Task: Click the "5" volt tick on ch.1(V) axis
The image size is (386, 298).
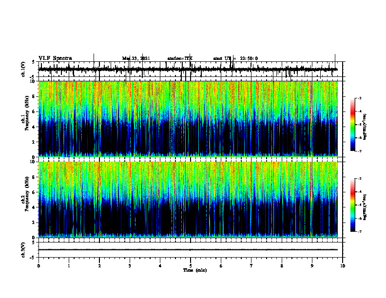Action: click(x=34, y=62)
